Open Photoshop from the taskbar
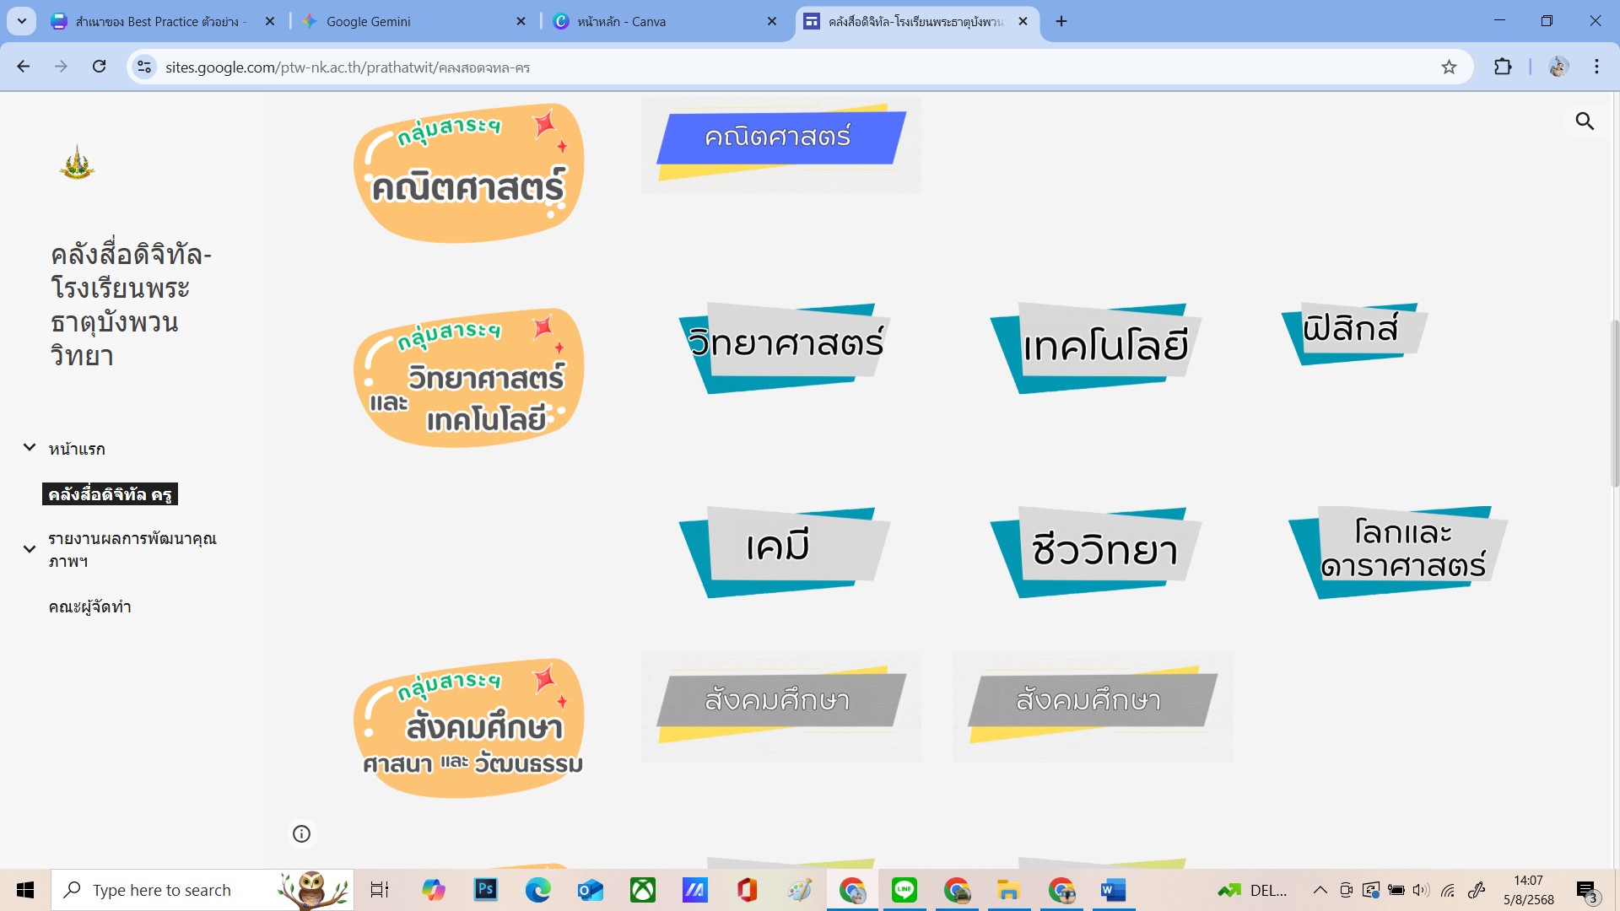 pos(485,890)
